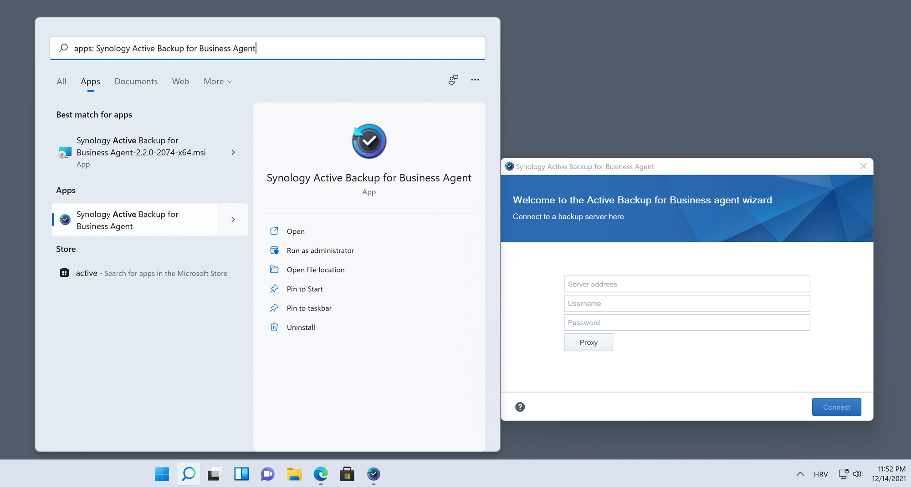Switch to the Web search tab
Viewport: 911px width, 487px height.
click(180, 81)
